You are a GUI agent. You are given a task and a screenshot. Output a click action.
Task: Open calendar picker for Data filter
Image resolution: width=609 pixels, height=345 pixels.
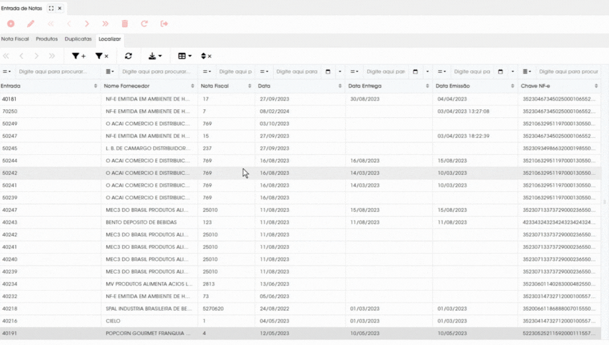(x=328, y=72)
